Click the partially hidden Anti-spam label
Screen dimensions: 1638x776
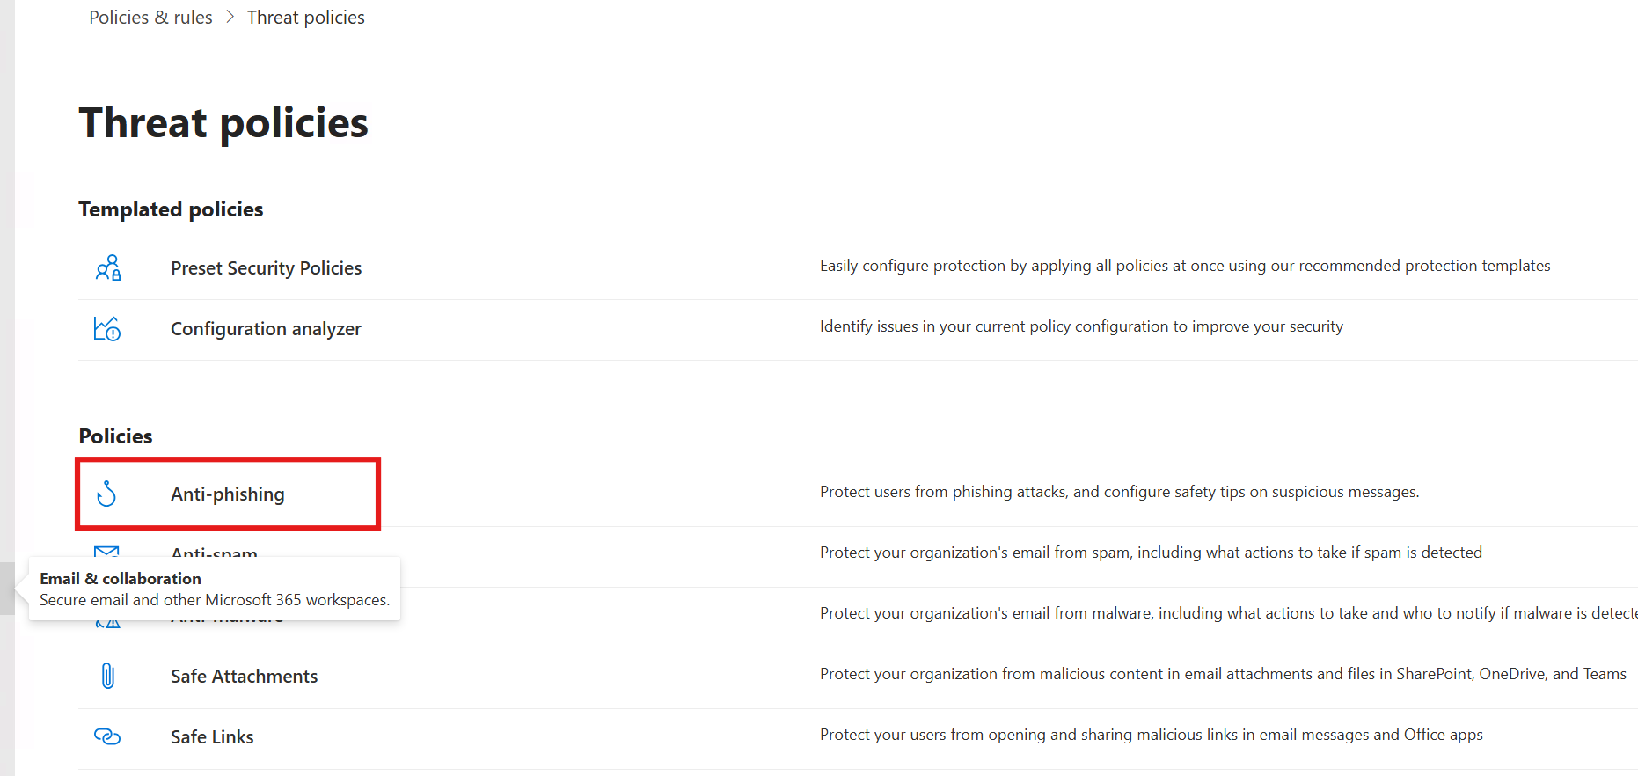point(215,551)
